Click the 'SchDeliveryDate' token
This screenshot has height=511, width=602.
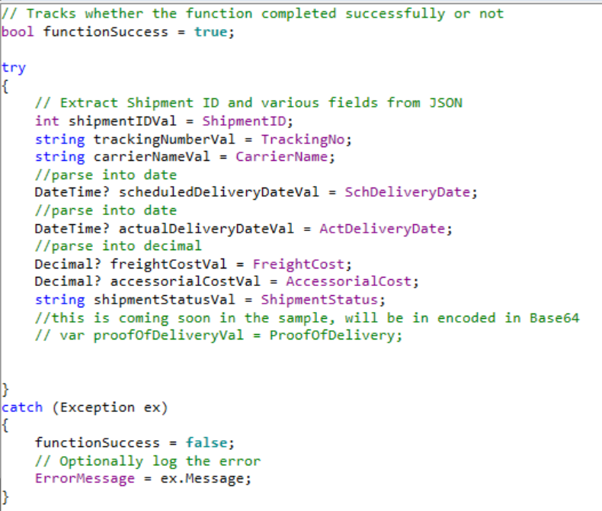408,192
